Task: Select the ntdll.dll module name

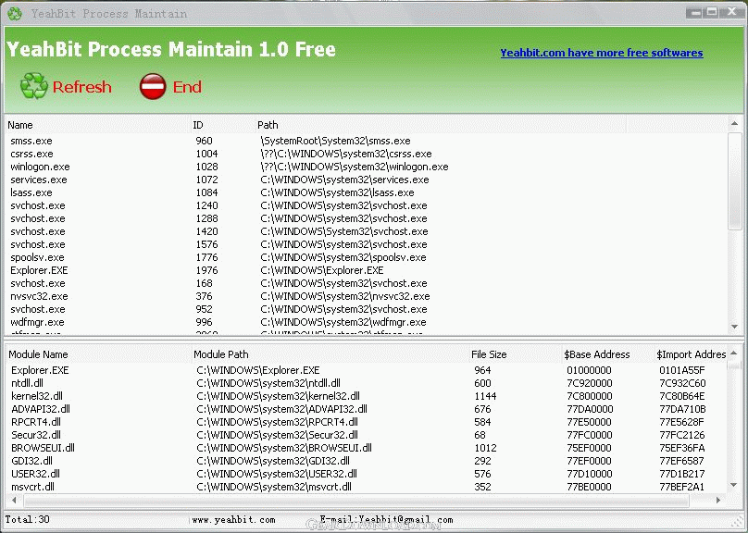Action: point(27,383)
